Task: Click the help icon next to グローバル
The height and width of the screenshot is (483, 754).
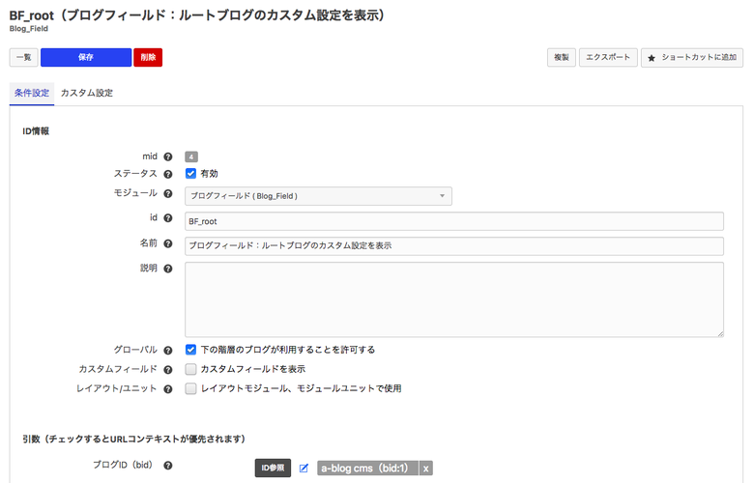Action: tap(168, 350)
